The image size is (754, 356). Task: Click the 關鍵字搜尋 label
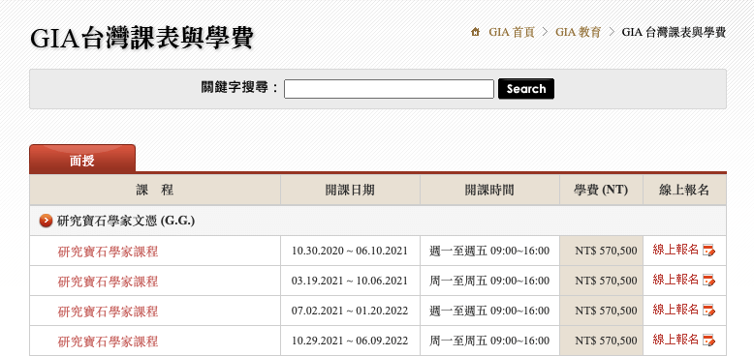pos(239,88)
